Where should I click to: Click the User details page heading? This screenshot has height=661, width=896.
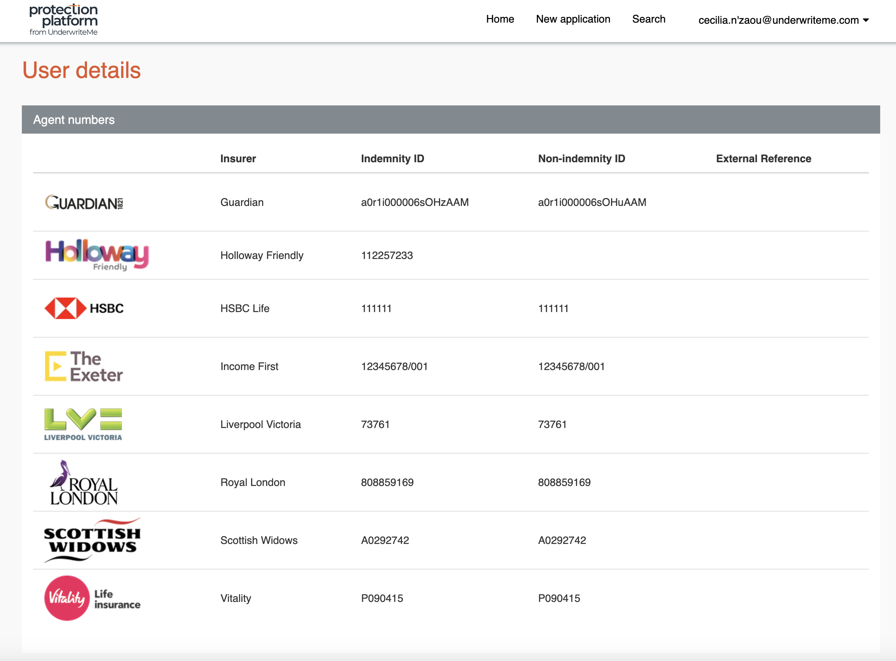[82, 70]
